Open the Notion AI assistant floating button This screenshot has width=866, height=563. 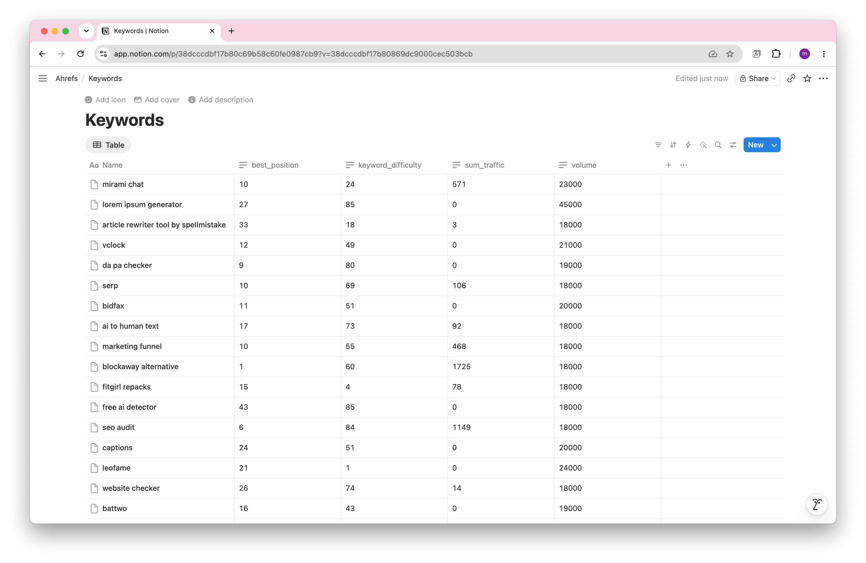(817, 504)
